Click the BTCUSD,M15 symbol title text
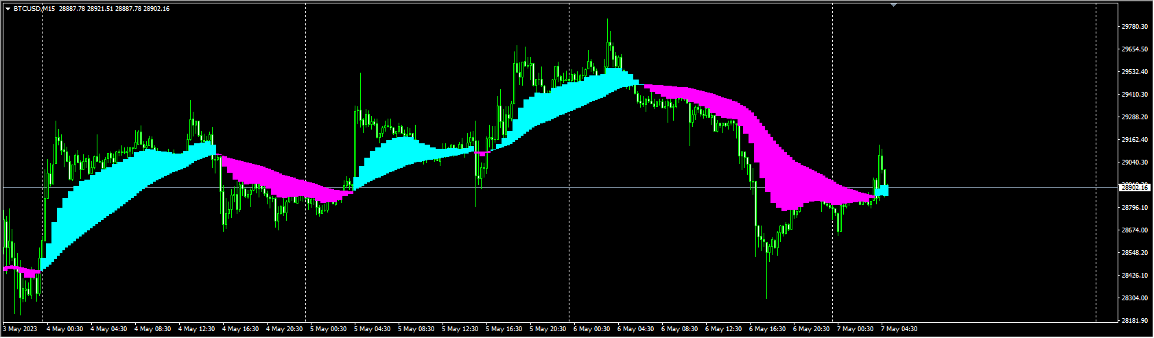This screenshot has width=1154, height=338. (x=34, y=9)
